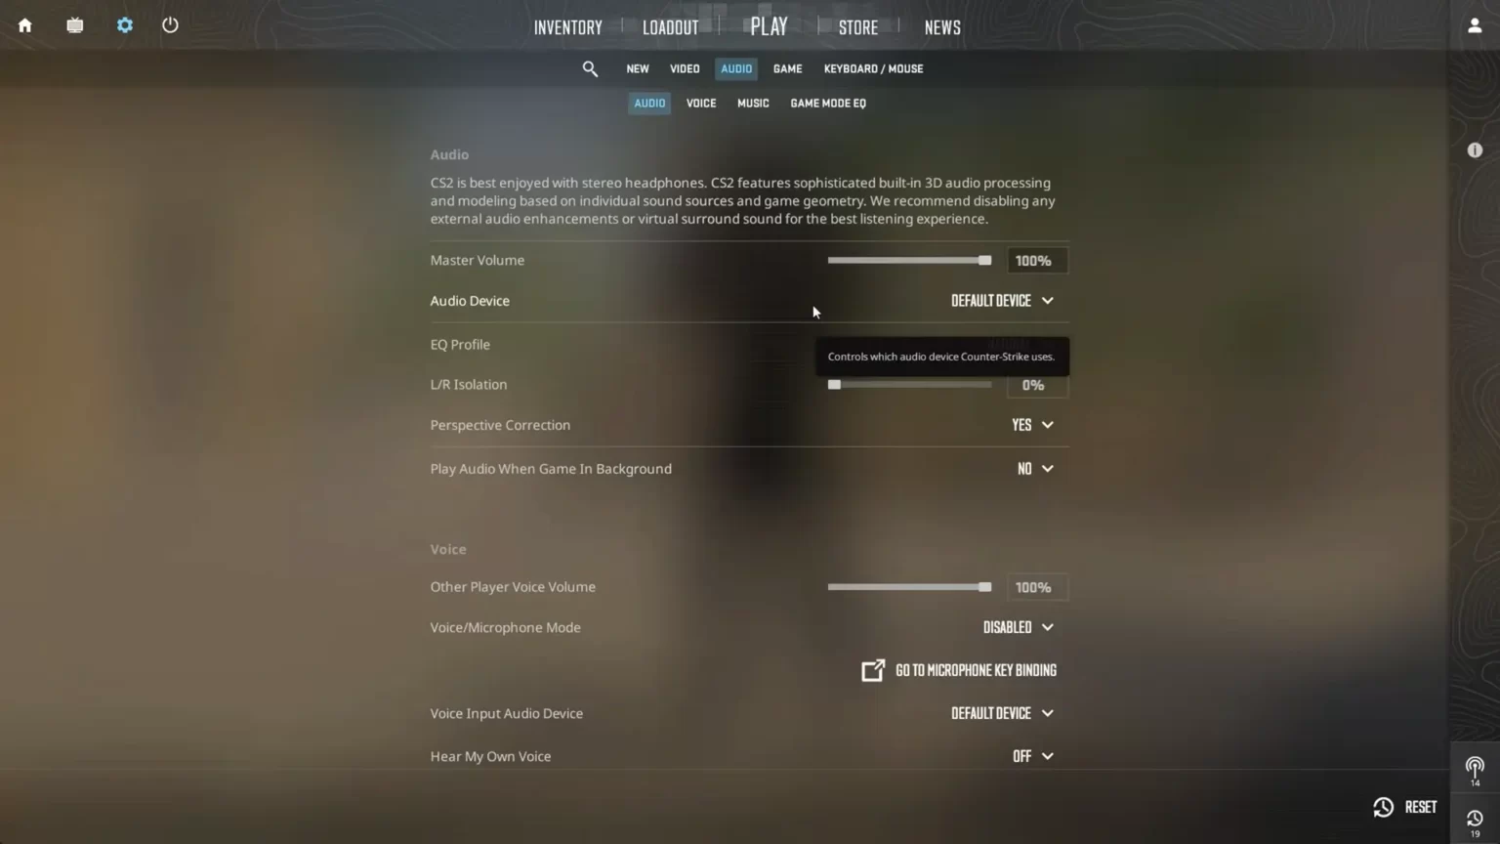The height and width of the screenshot is (844, 1500).
Task: Click the settings gear icon
Action: coord(125,25)
